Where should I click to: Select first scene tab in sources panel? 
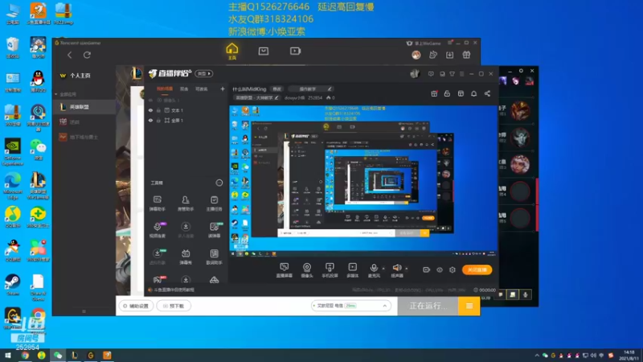(165, 88)
